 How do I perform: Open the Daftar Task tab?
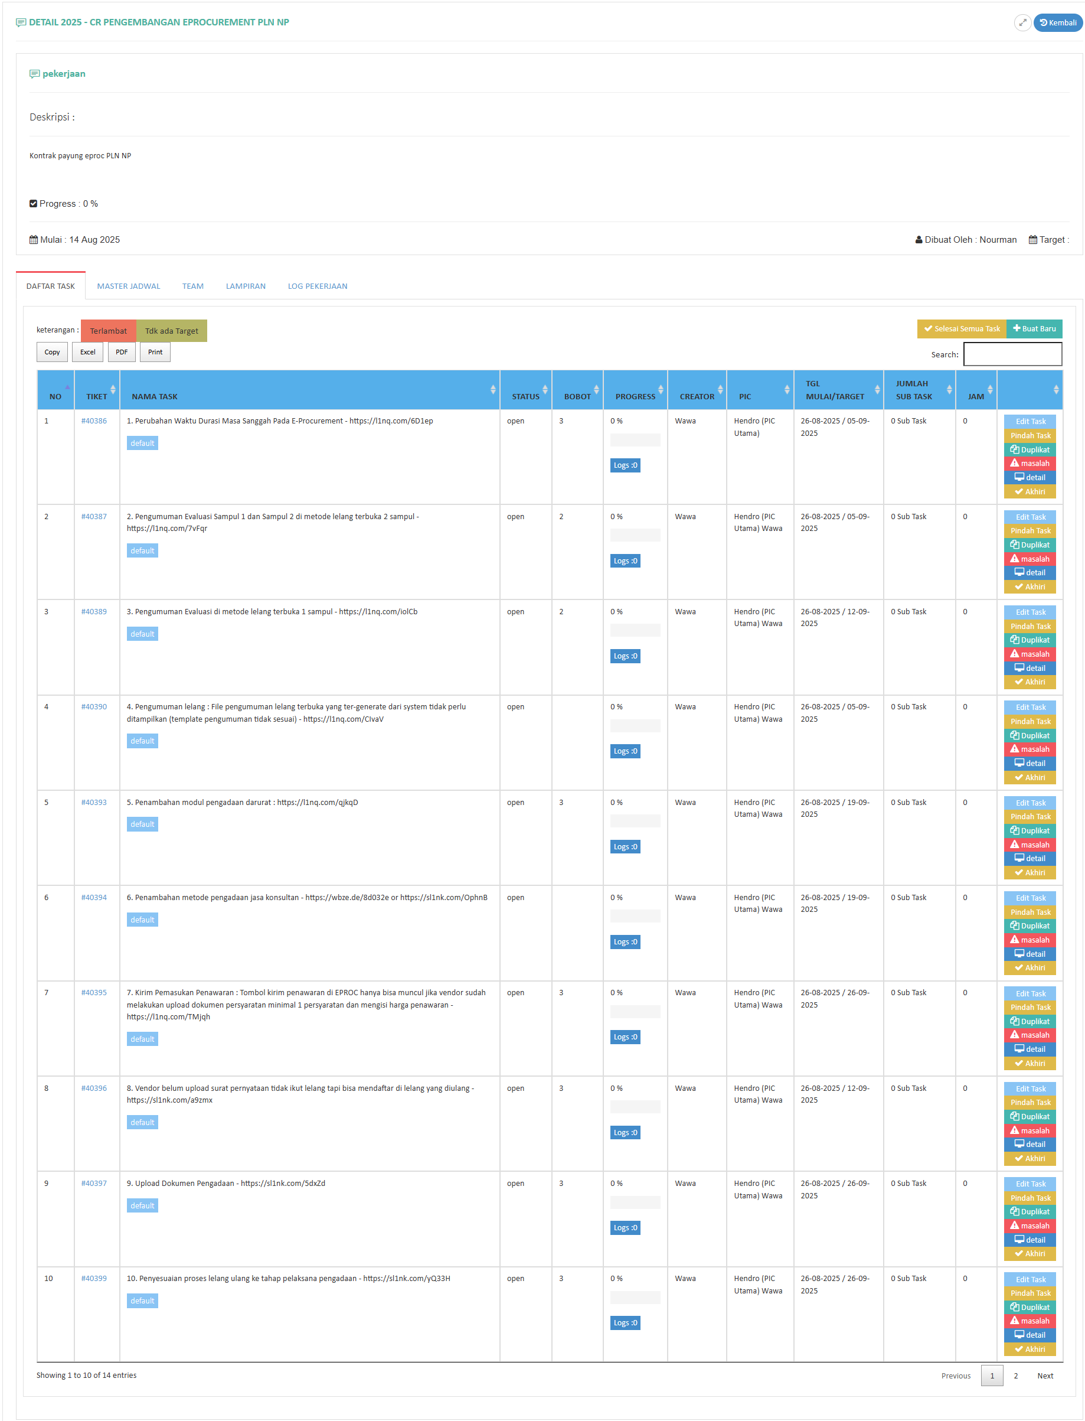coord(50,286)
